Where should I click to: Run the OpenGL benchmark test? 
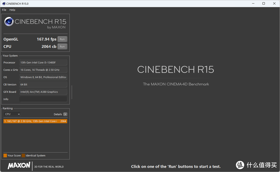click(62, 39)
